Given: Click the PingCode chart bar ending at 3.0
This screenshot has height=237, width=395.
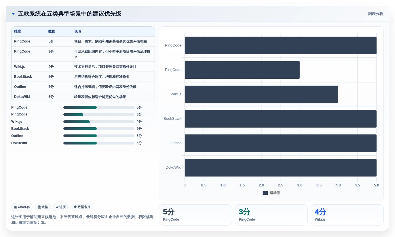Looking at the screenshot, I should 242,70.
